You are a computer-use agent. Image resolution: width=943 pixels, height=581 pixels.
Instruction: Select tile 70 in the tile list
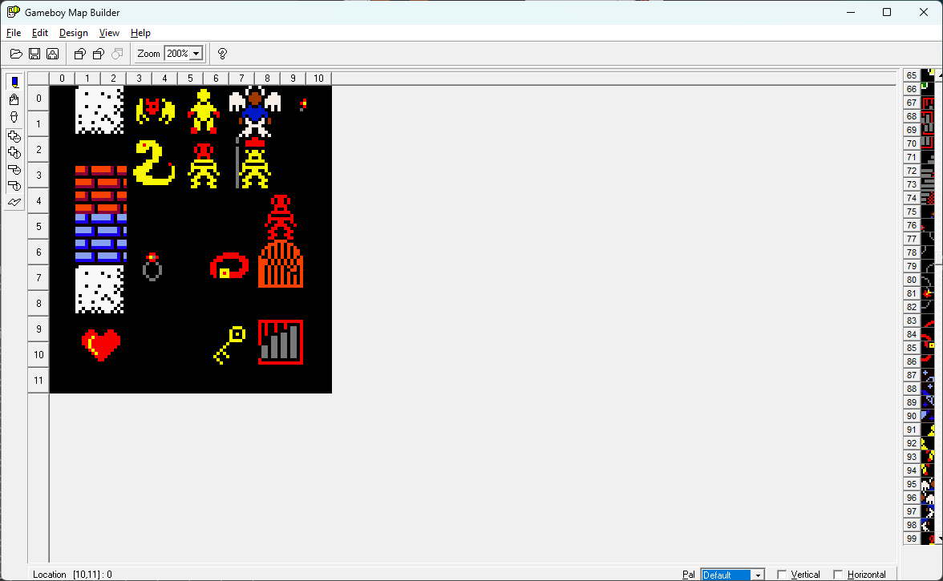(x=918, y=143)
